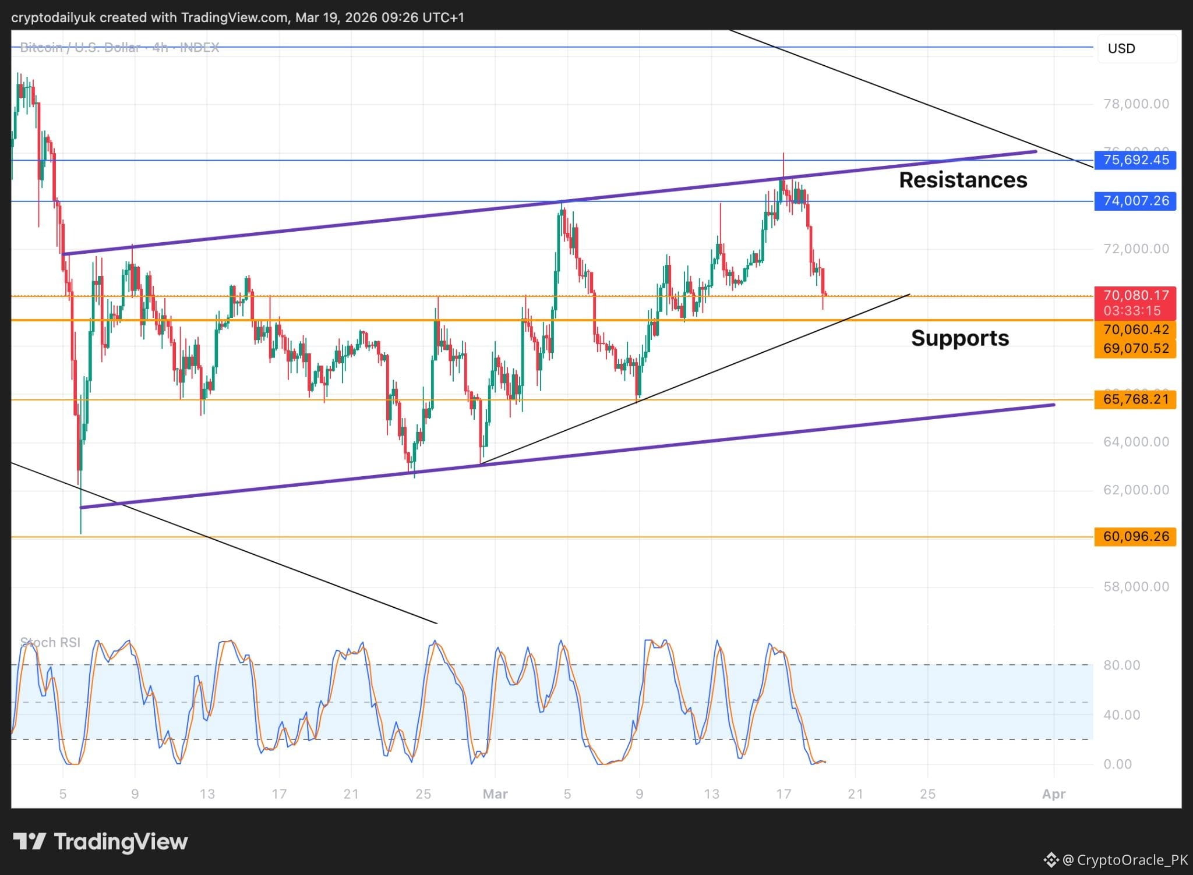Click the Supports text annotation

[x=960, y=338]
